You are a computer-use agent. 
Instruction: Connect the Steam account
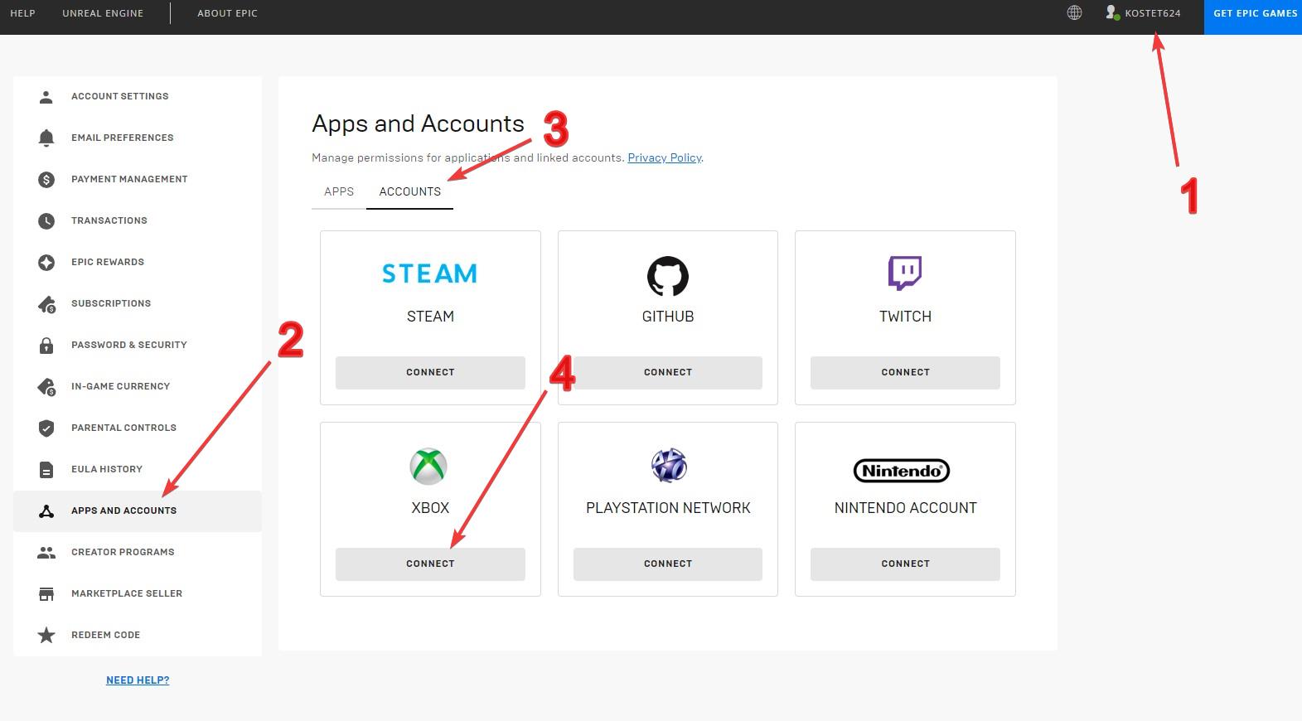coord(430,372)
